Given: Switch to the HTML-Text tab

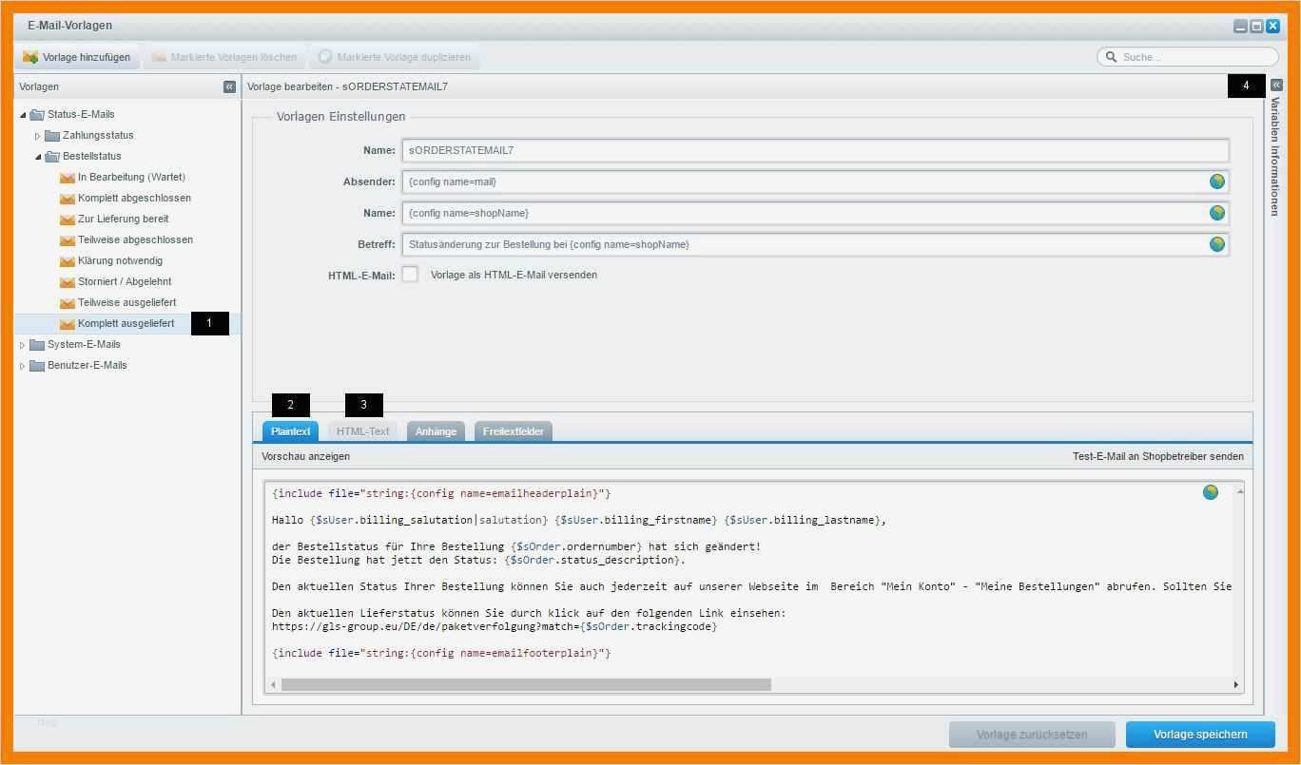Looking at the screenshot, I should point(363,431).
